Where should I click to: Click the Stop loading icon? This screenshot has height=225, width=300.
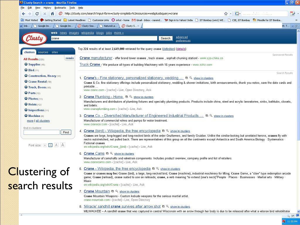45,13
